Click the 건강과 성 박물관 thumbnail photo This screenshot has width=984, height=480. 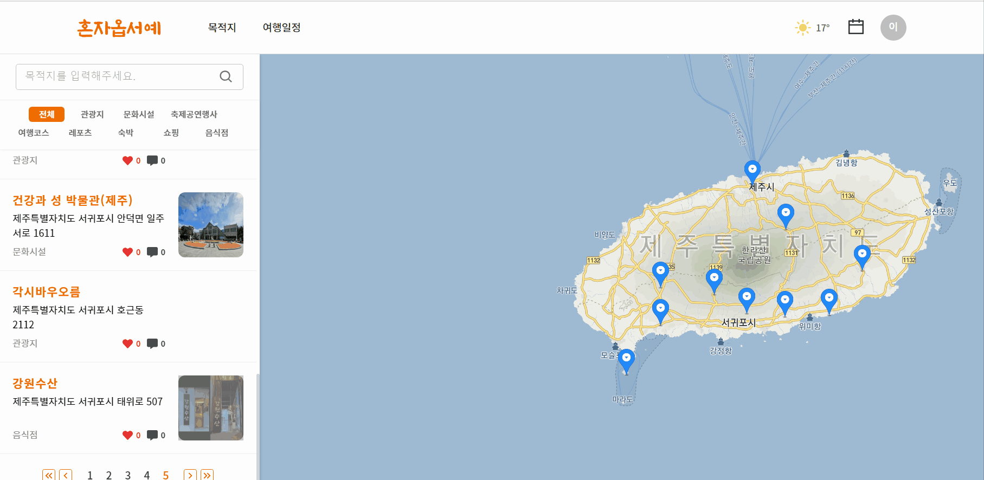pos(211,225)
